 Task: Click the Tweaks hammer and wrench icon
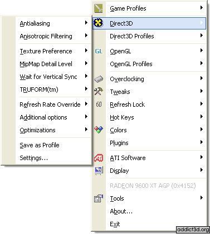point(99,92)
